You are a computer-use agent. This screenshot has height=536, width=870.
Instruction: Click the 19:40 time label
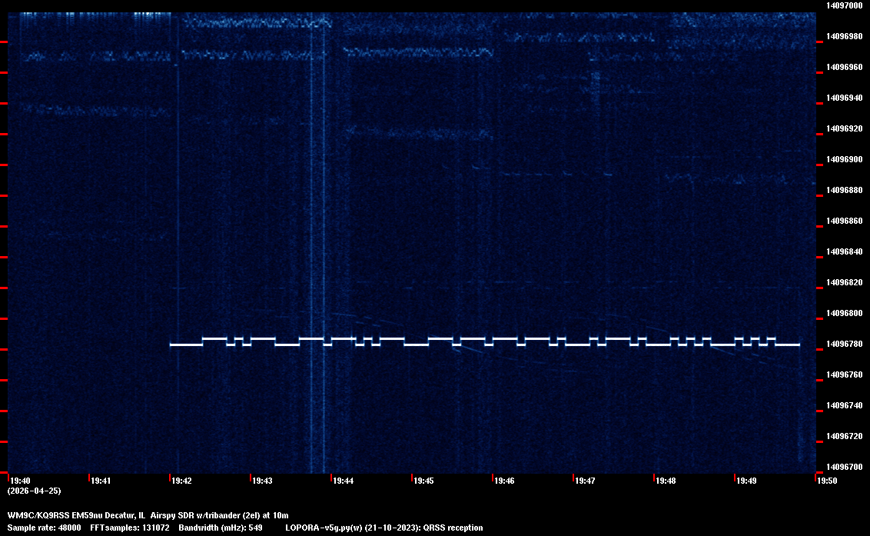point(21,481)
